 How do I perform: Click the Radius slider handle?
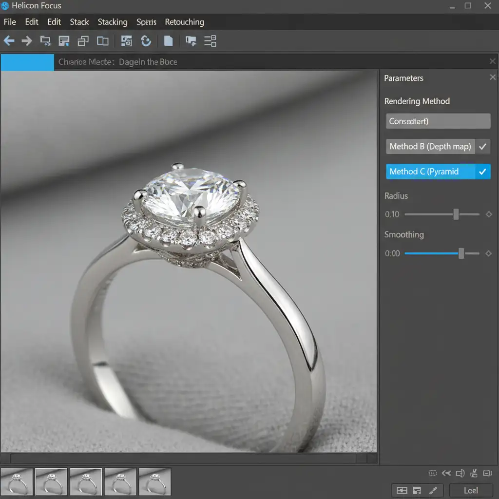tap(456, 214)
